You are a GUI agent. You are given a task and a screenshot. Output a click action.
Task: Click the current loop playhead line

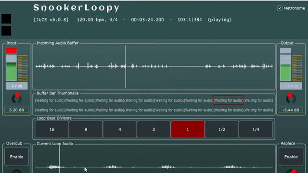point(59,159)
